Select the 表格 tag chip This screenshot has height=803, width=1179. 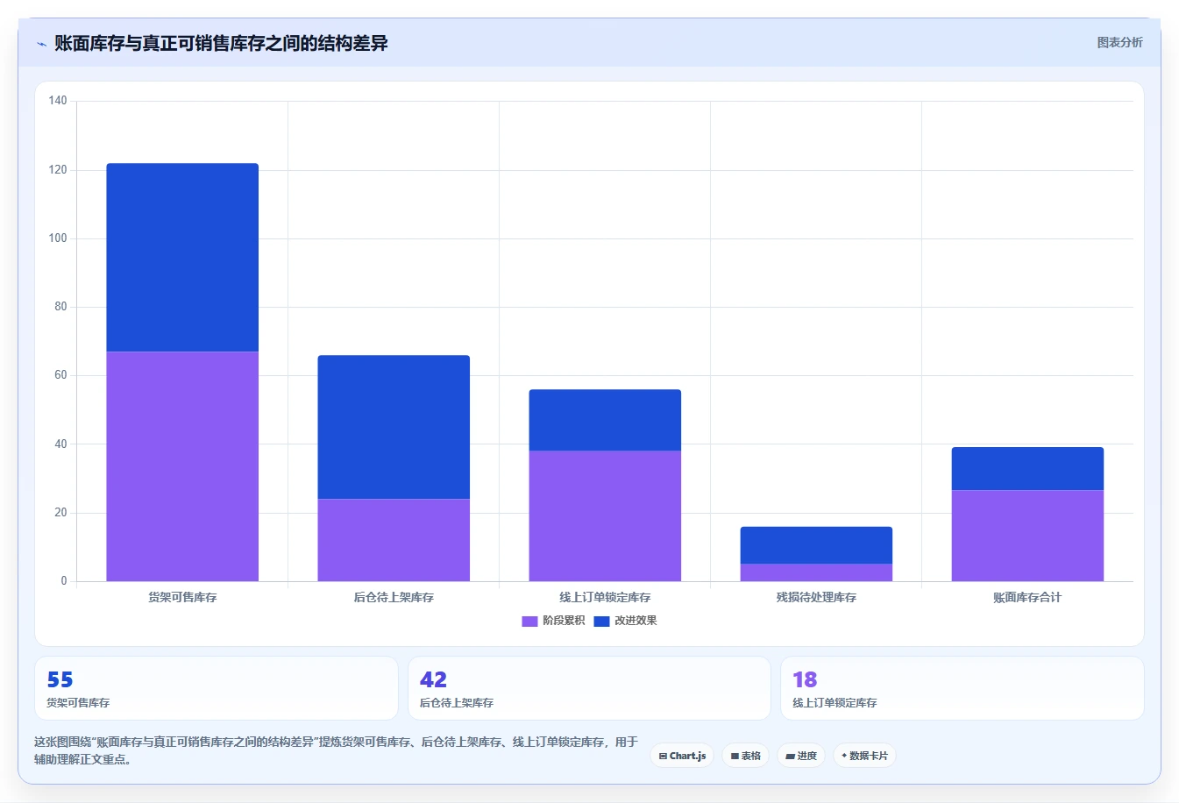(745, 756)
